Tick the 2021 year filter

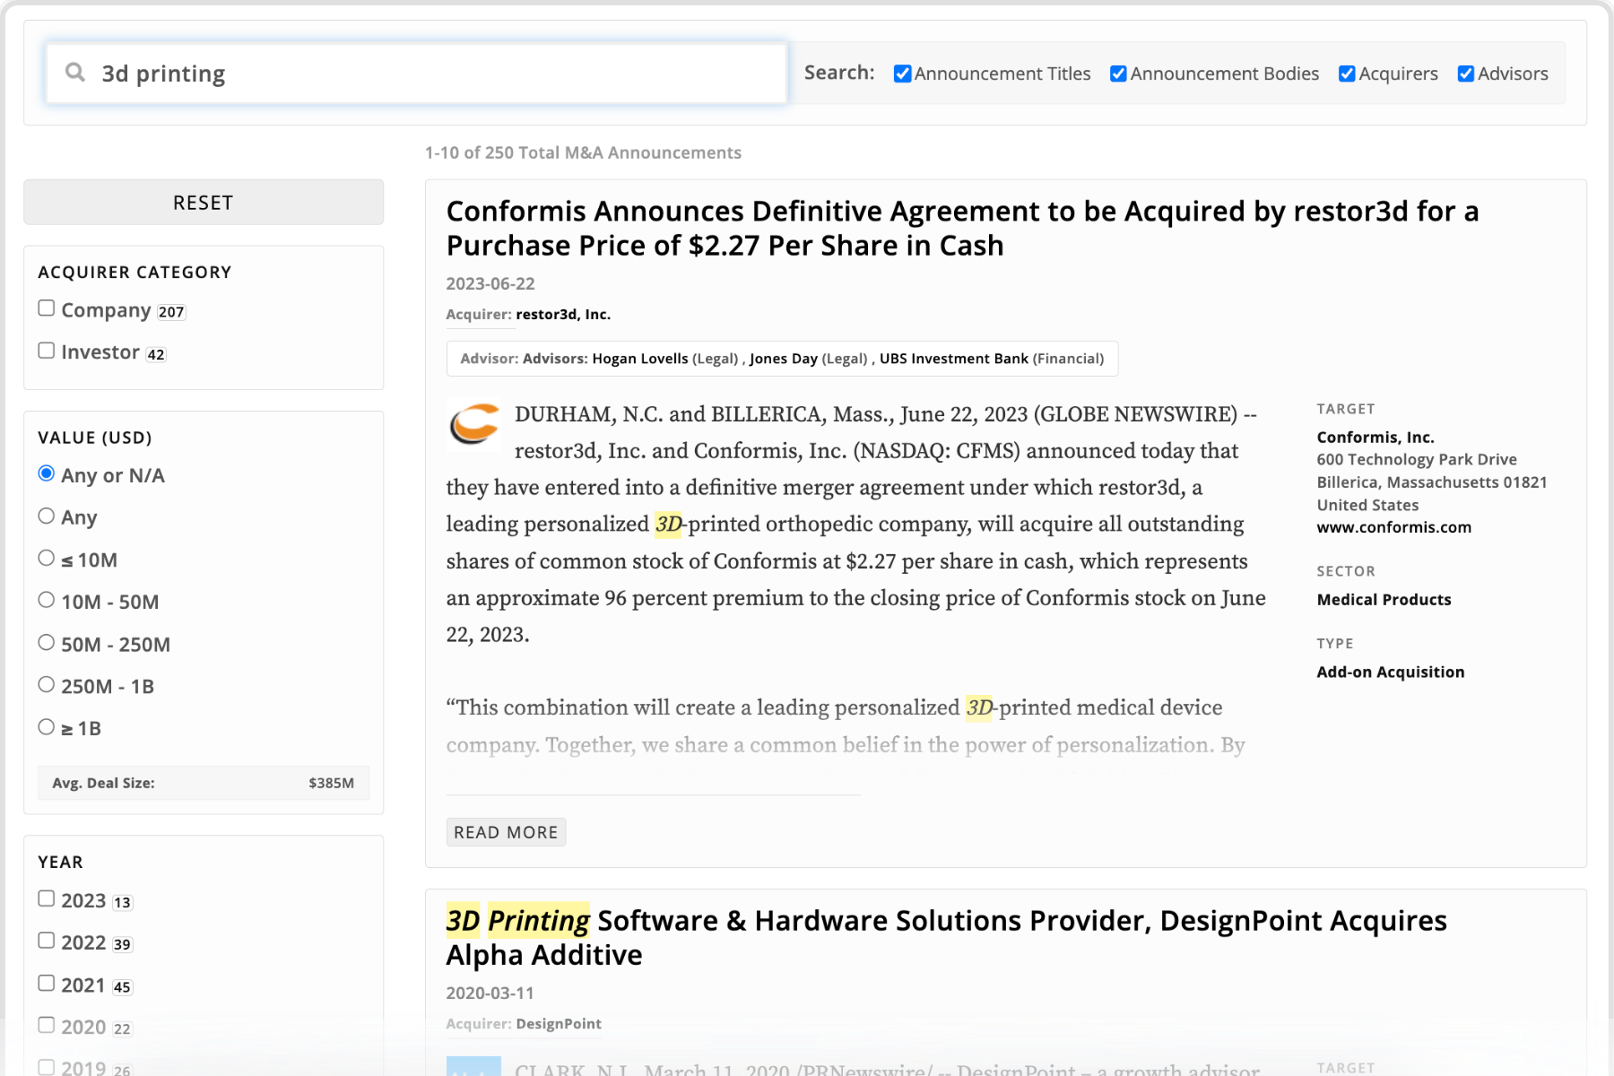tap(47, 984)
